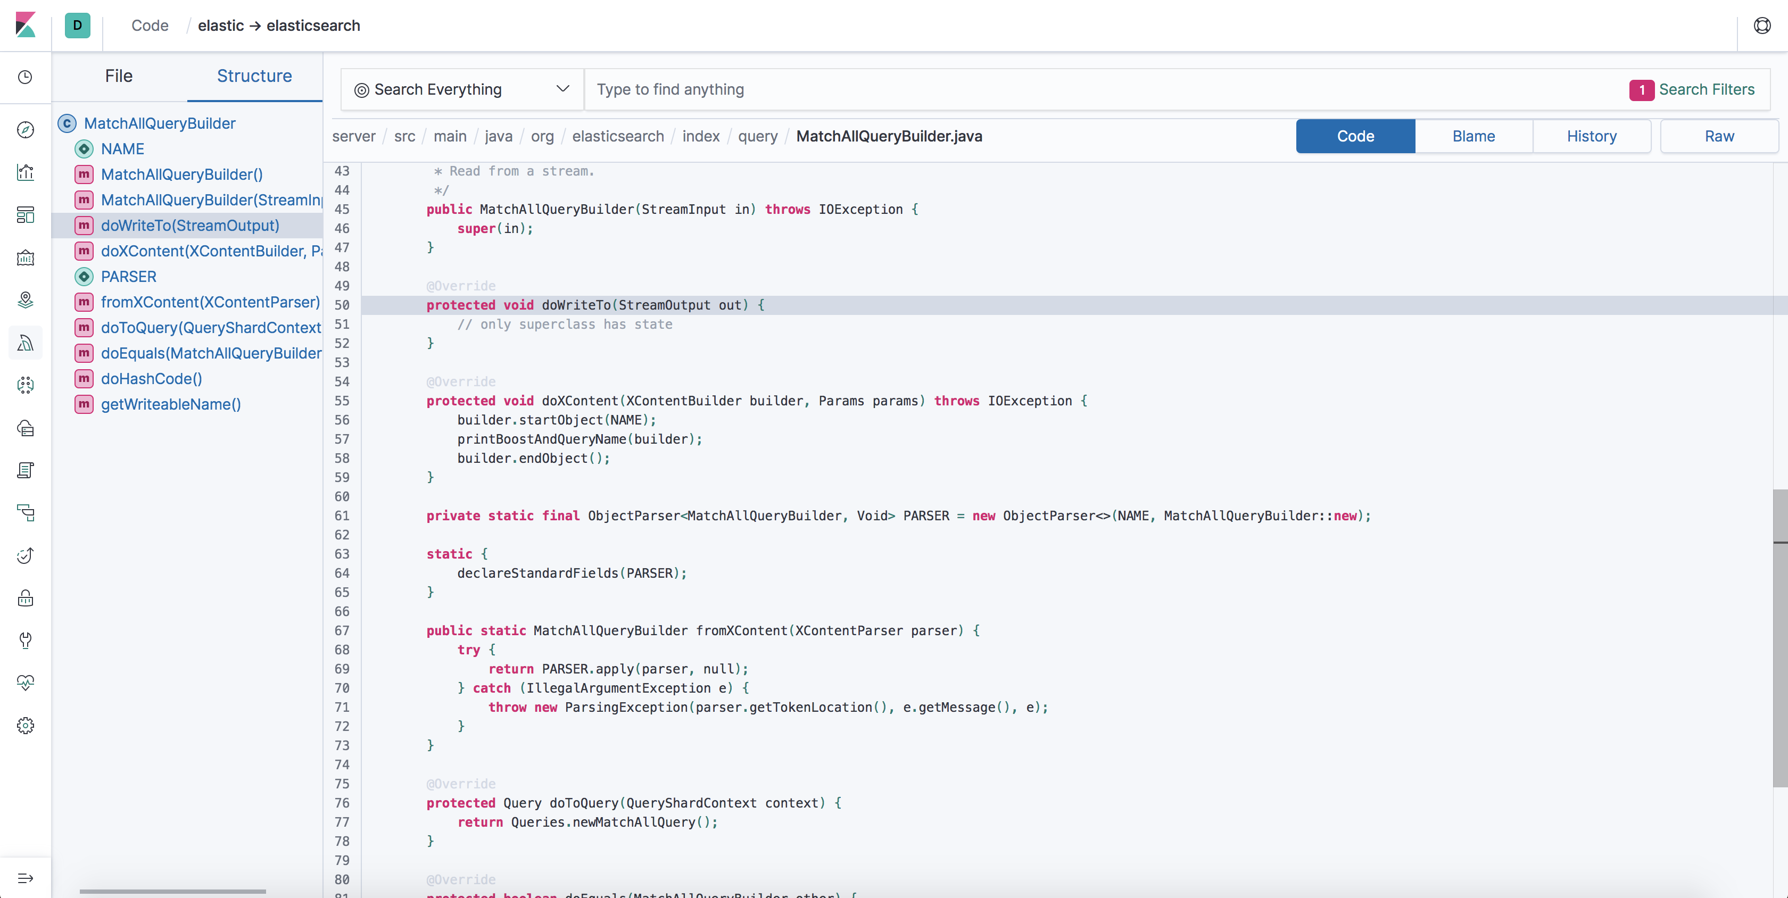This screenshot has width=1788, height=898.
Task: Open Management gear icon in sidebar
Action: pos(26,726)
